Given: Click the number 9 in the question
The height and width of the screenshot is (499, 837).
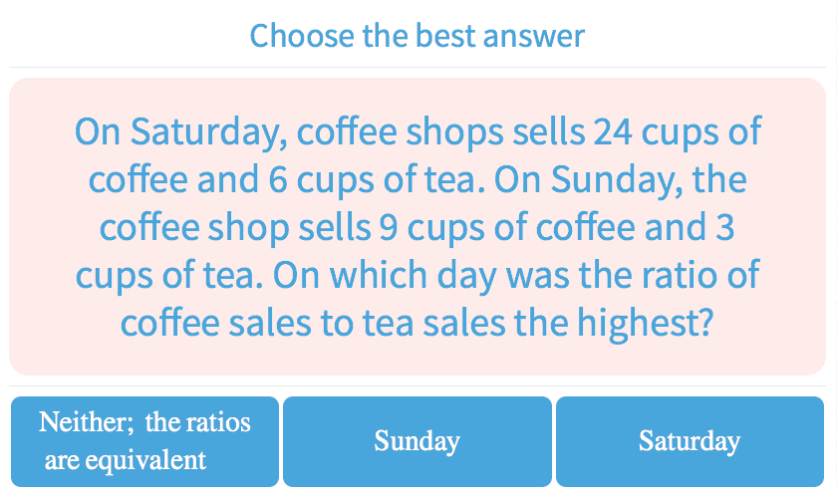Looking at the screenshot, I should [x=389, y=228].
